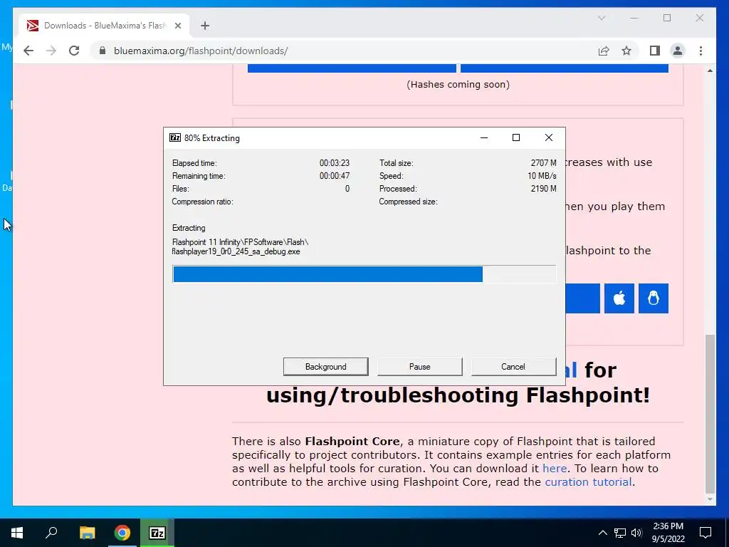Viewport: 729px width, 547px height.
Task: Select the Downloads - BlueMaxima's Flashpoint tab
Action: [104, 26]
